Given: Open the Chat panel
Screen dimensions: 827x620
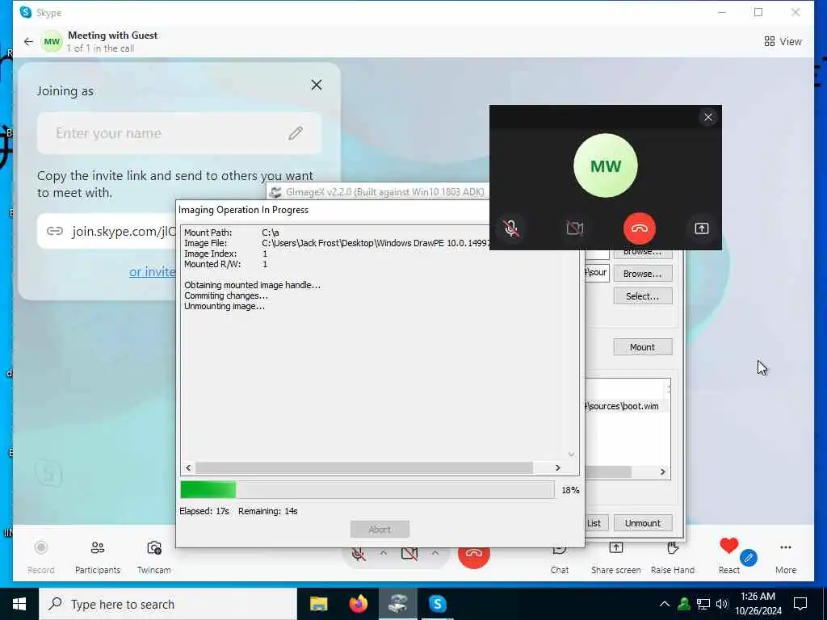Looking at the screenshot, I should [x=560, y=560].
